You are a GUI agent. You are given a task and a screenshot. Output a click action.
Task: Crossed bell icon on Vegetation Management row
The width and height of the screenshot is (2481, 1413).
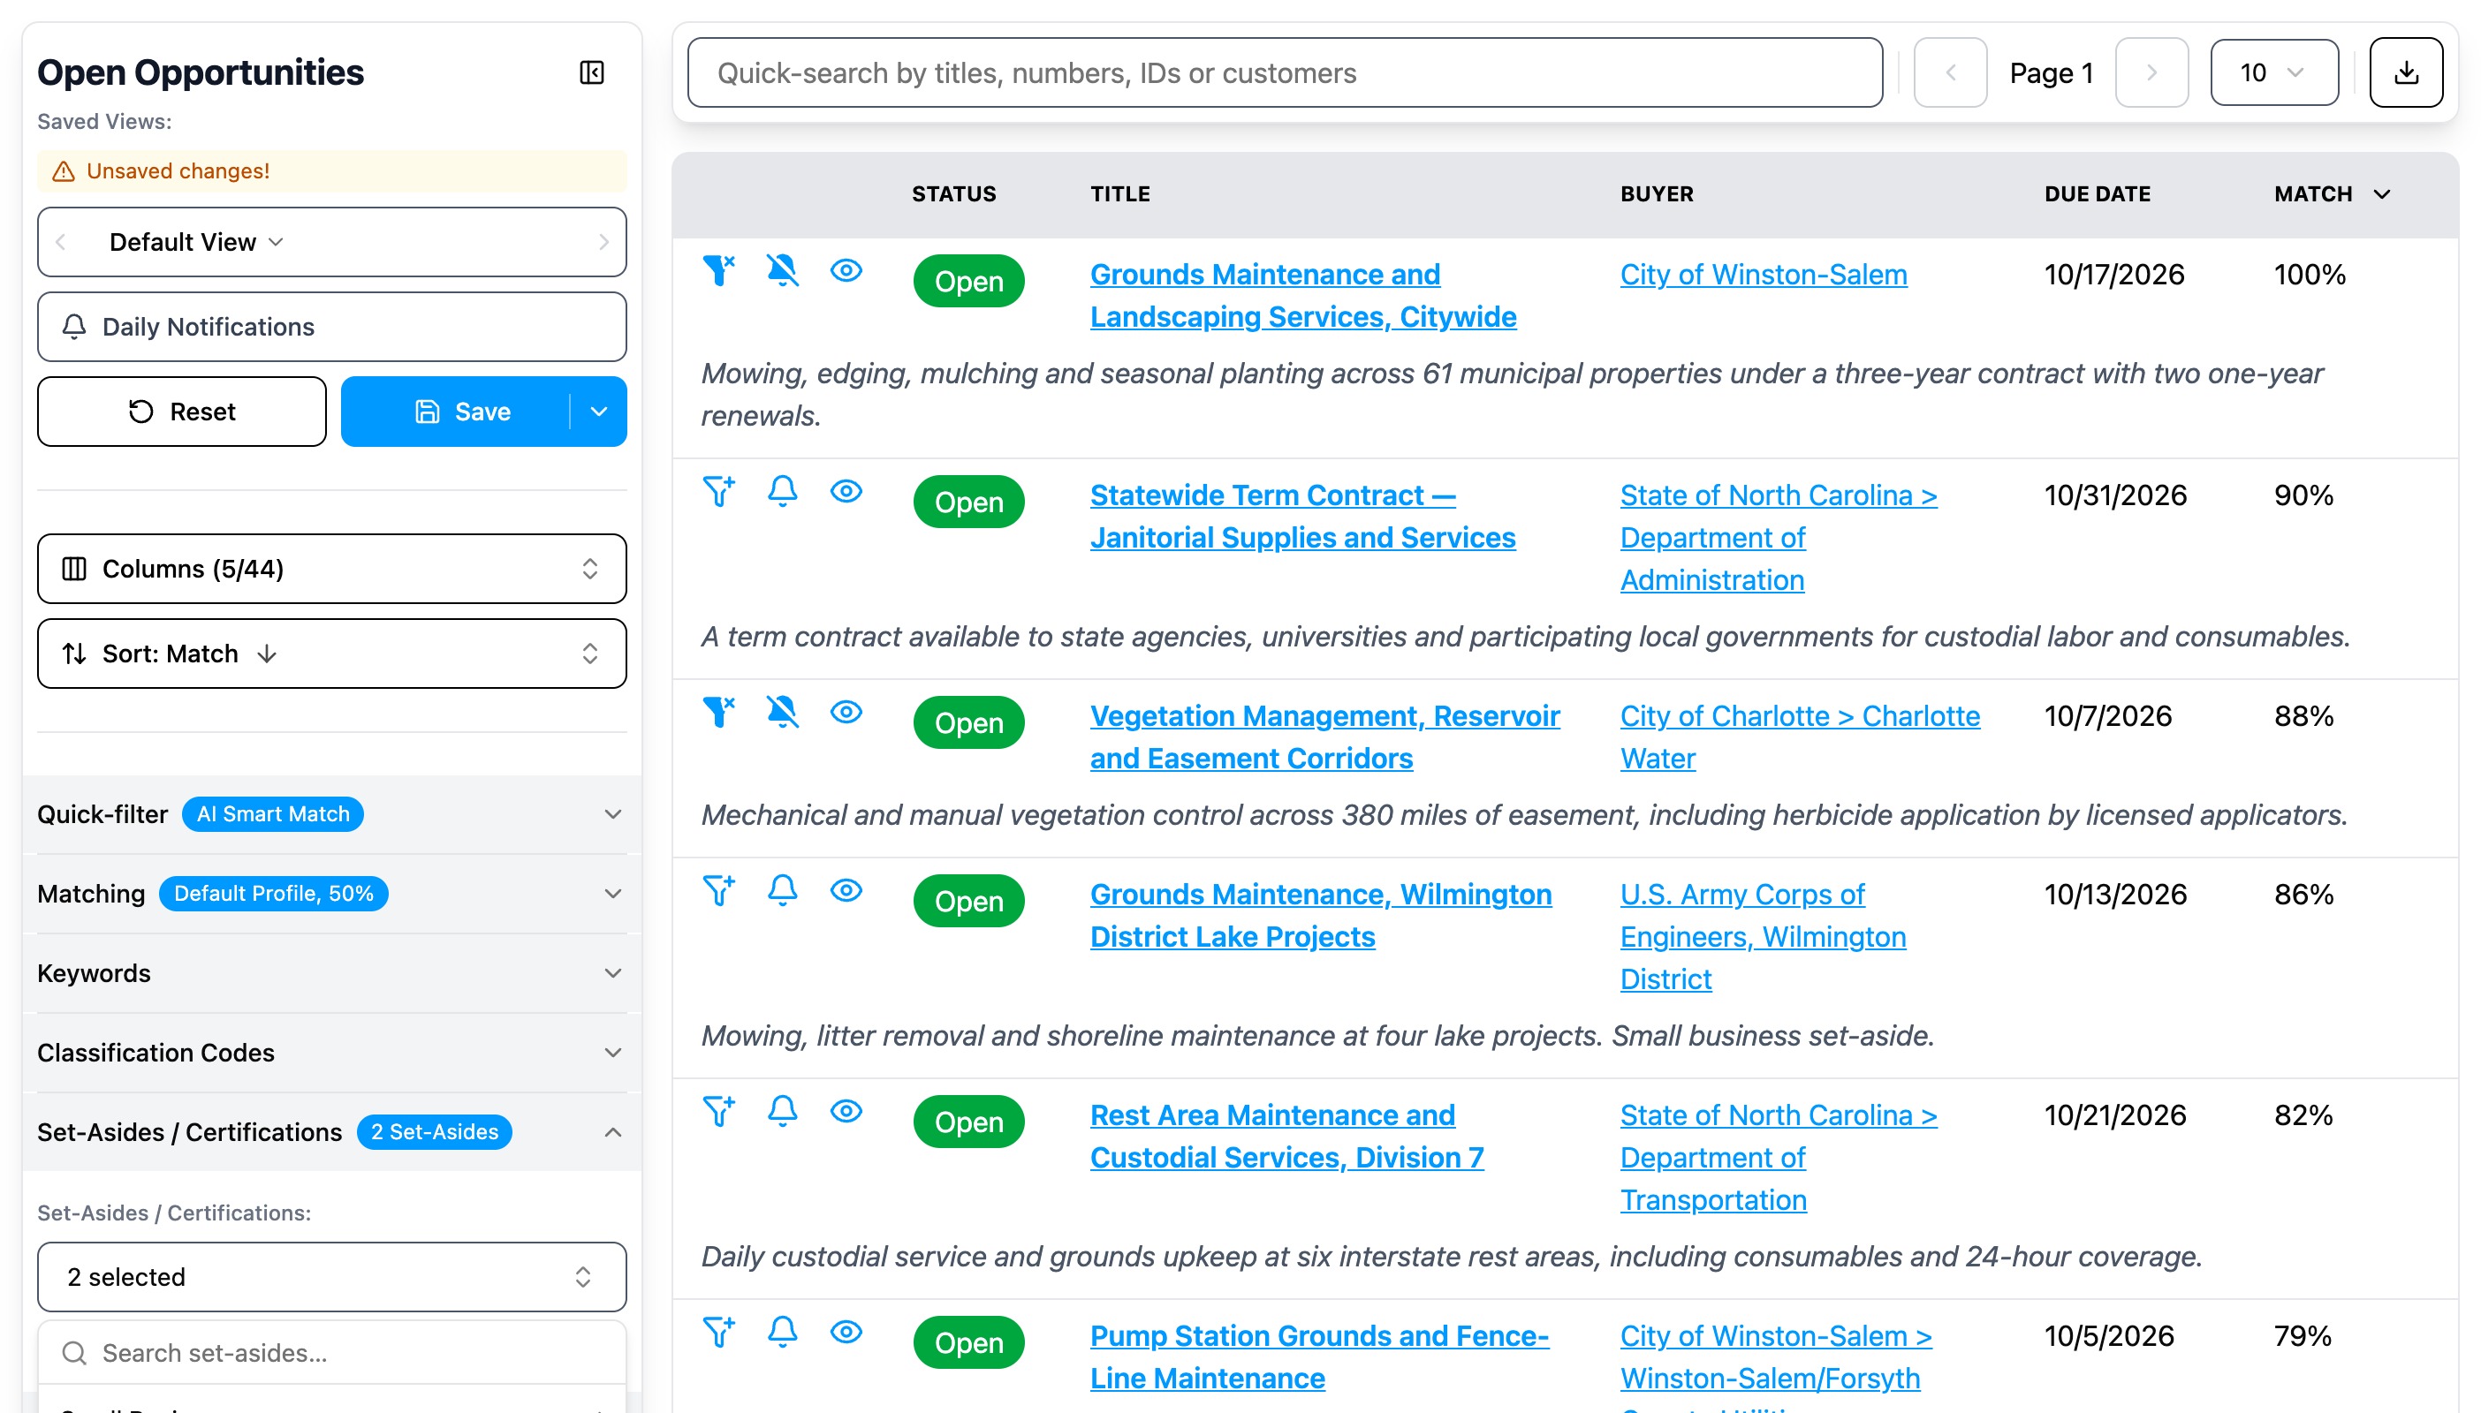782,713
